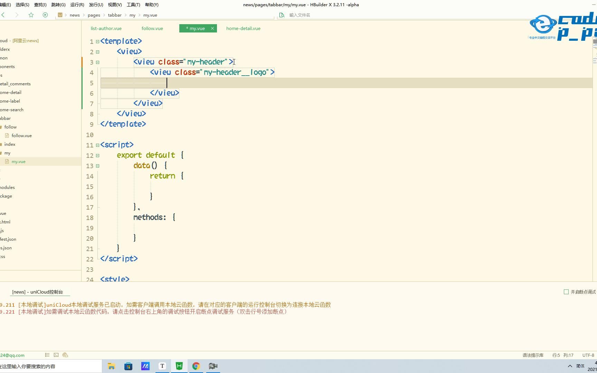Image resolution: width=597 pixels, height=373 pixels.
Task: Click the editor vertical scrollbar thumb
Action: [595, 41]
